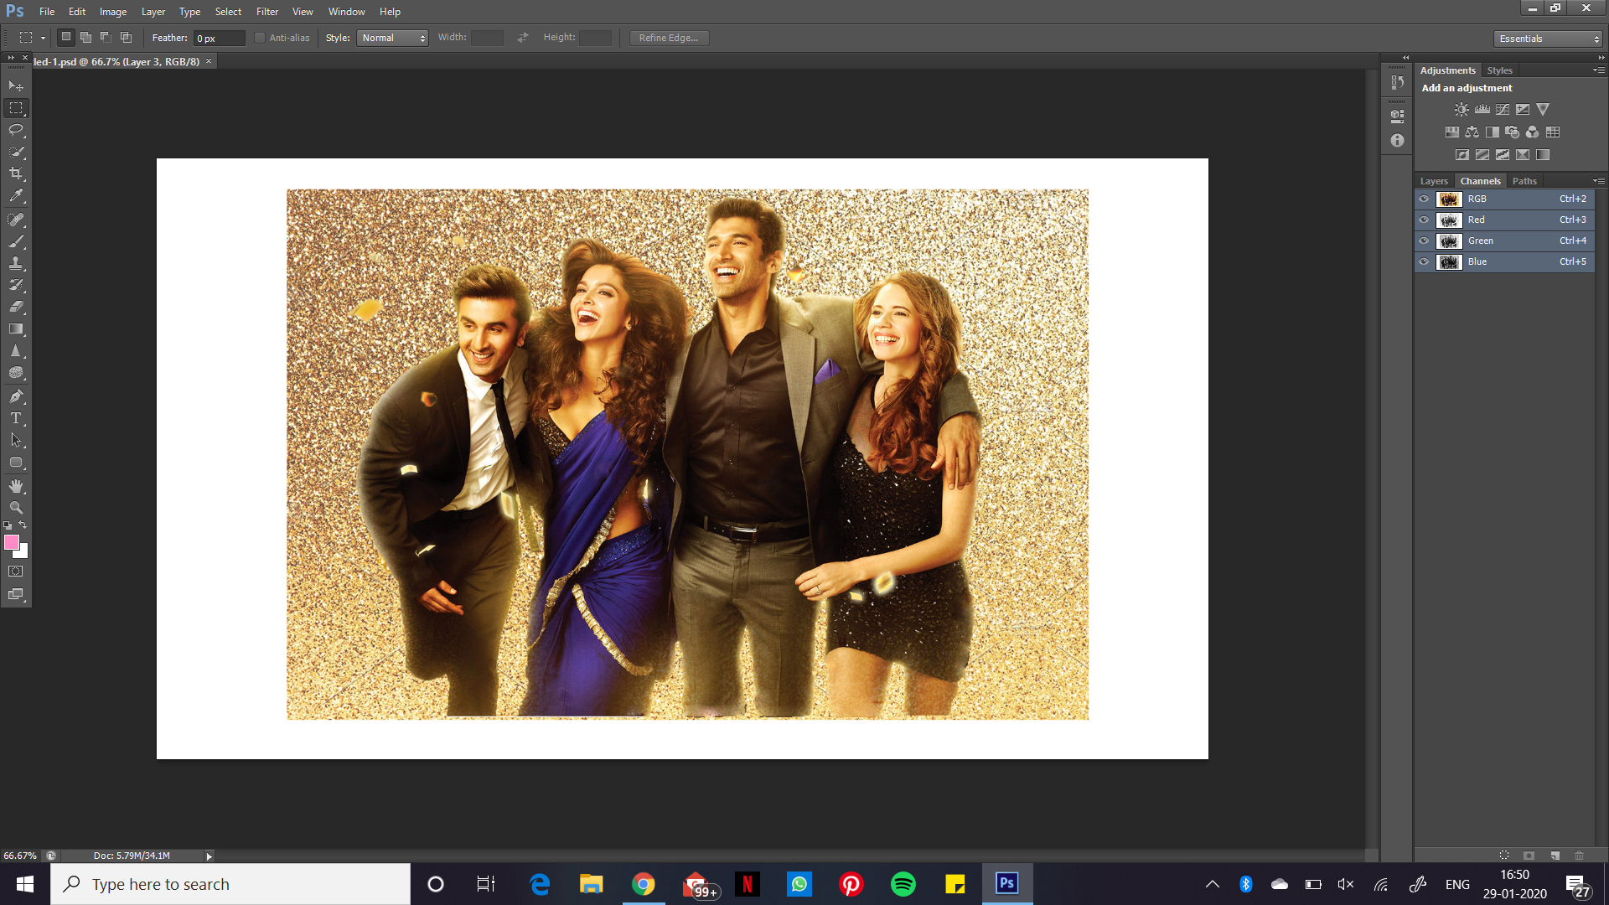This screenshot has width=1609, height=905.
Task: Select the Clone Stamp tool
Action: pyautogui.click(x=16, y=263)
